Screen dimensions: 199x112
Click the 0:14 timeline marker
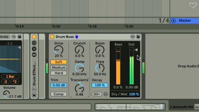[x=20, y=26]
